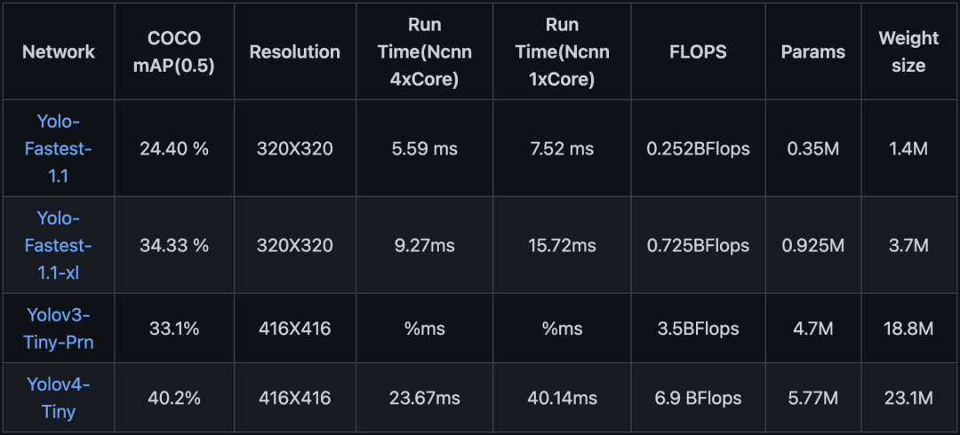Select the 18.8M weight size cell
The height and width of the screenshot is (435, 960).
[x=908, y=328]
